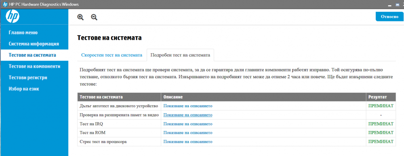Open Избор на език
Viewport: 404px width, 156px height.
tap(24, 89)
